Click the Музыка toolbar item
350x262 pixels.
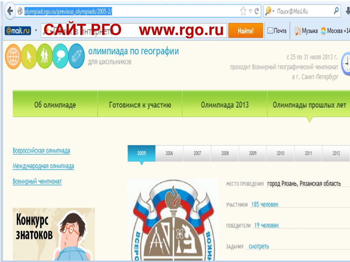(x=306, y=30)
